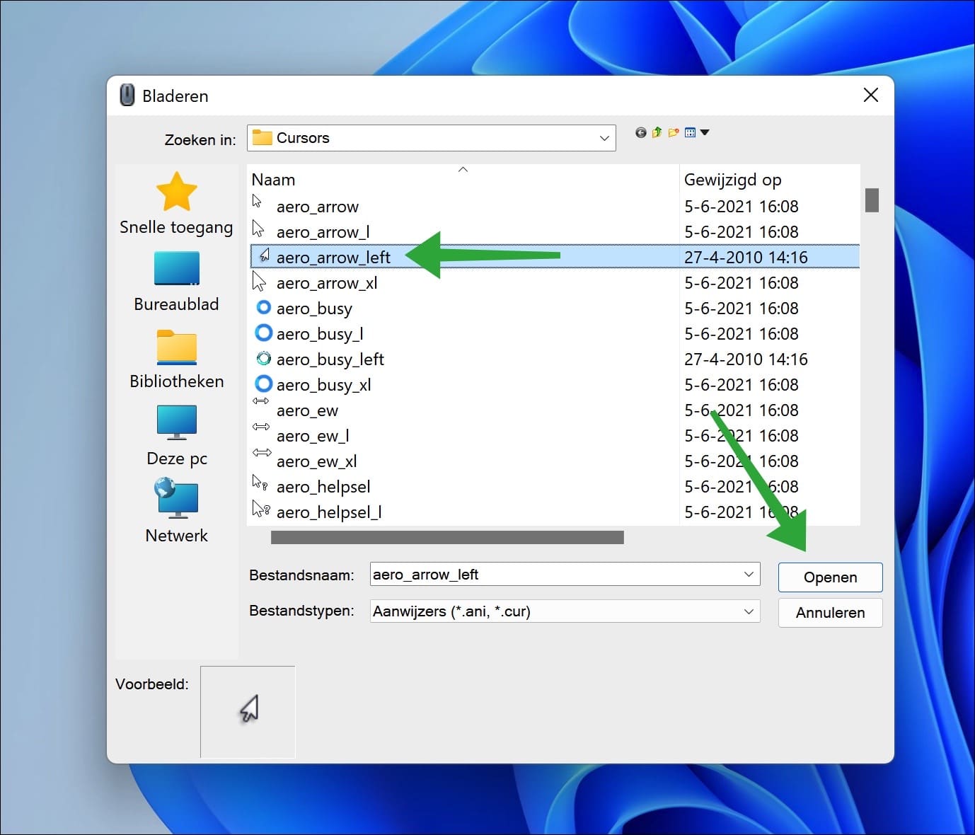The width and height of the screenshot is (975, 835).
Task: Click Snelle toegang label
Action: click(176, 227)
